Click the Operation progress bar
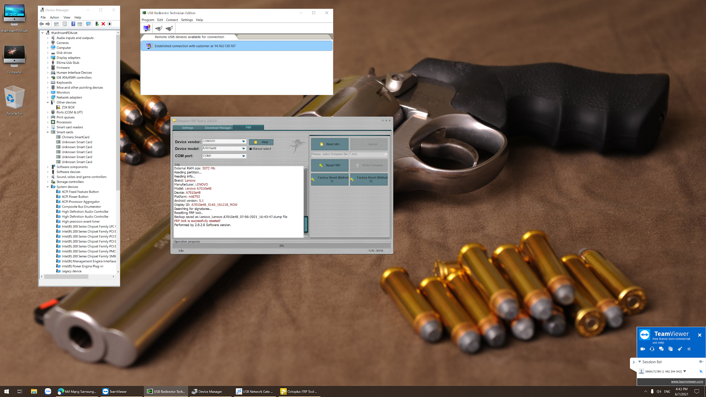The height and width of the screenshot is (397, 706). (x=281, y=246)
